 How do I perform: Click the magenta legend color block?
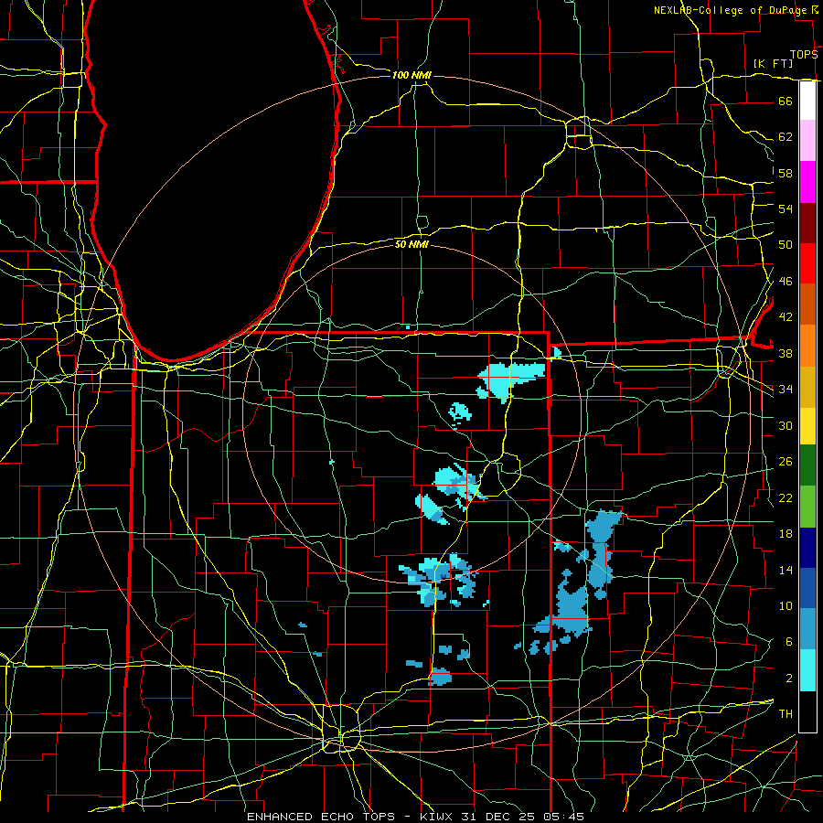tap(807, 182)
